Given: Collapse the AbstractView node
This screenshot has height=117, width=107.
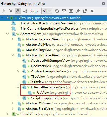Looking at the screenshot, I should tap(8, 34).
